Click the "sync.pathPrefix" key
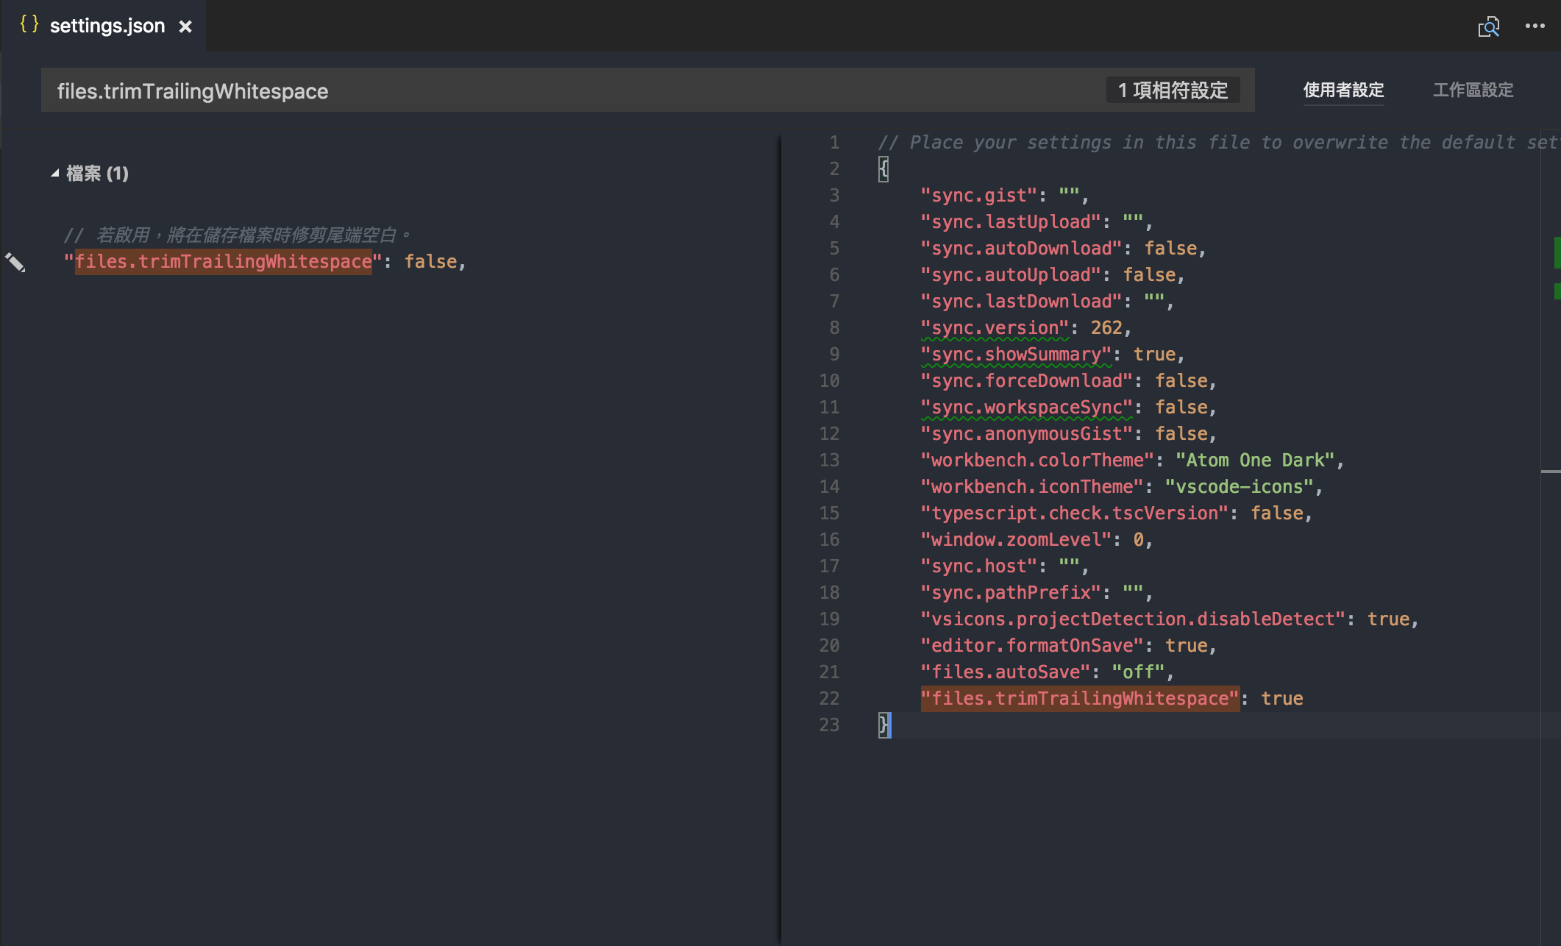 tap(1011, 592)
